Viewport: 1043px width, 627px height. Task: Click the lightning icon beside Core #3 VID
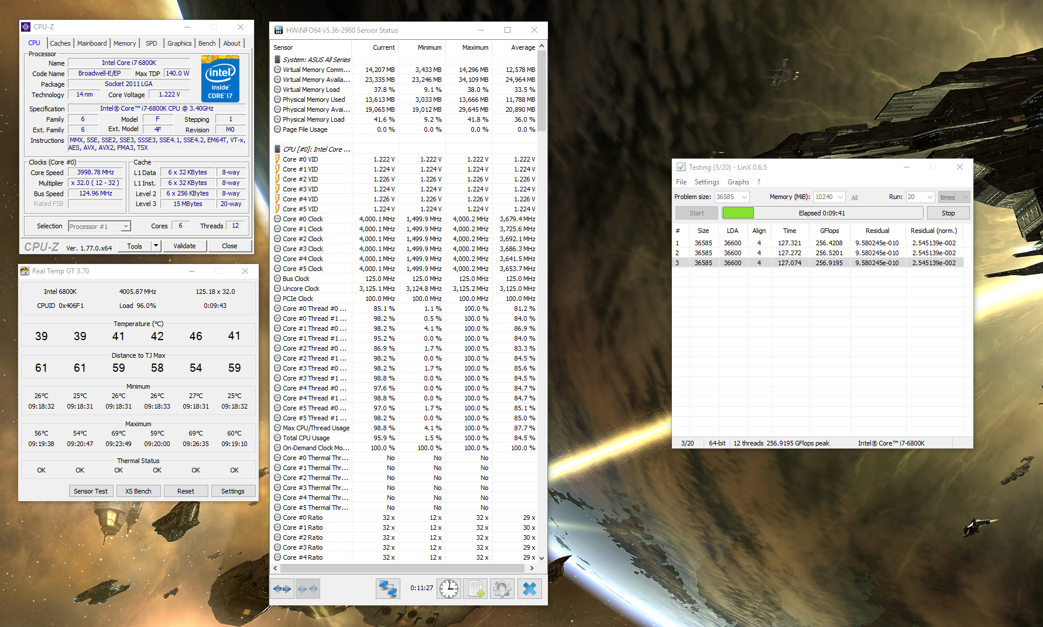tap(277, 189)
